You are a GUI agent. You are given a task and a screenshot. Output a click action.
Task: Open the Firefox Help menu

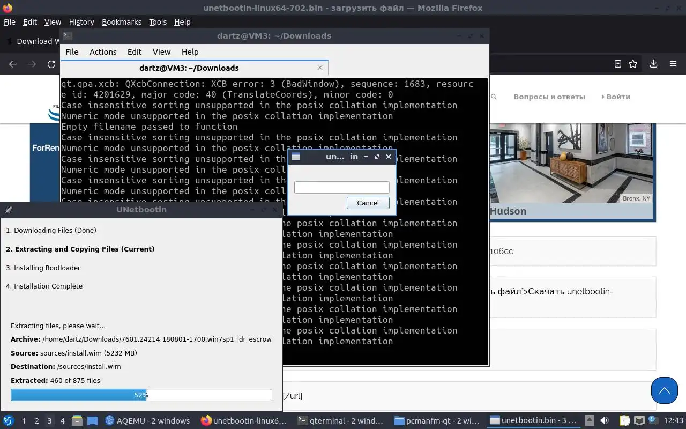click(182, 22)
